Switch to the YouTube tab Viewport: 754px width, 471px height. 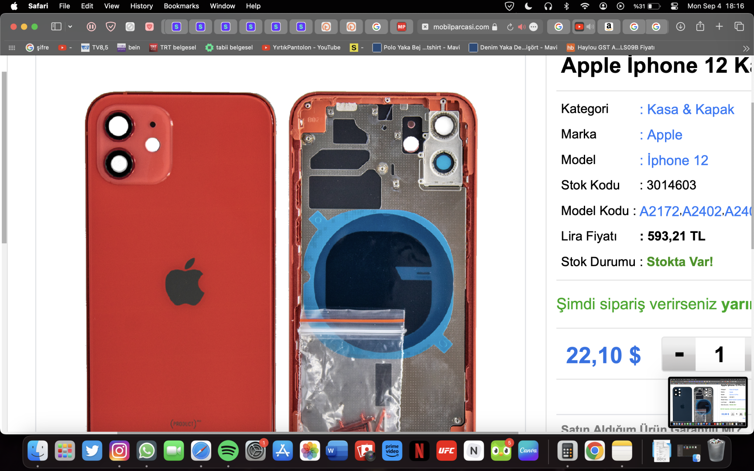coord(579,27)
